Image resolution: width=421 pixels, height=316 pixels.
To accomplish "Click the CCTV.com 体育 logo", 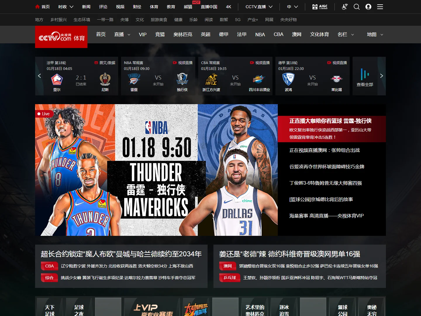I will coord(61,37).
